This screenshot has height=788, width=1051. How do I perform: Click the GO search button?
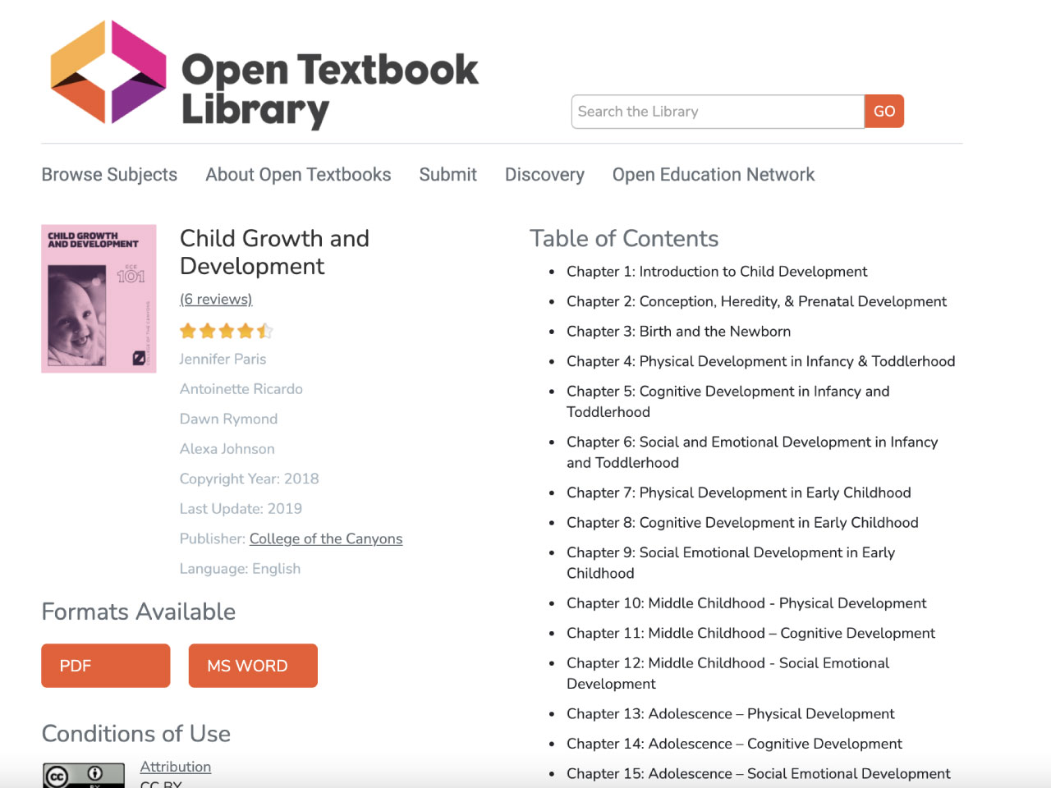[x=884, y=112]
